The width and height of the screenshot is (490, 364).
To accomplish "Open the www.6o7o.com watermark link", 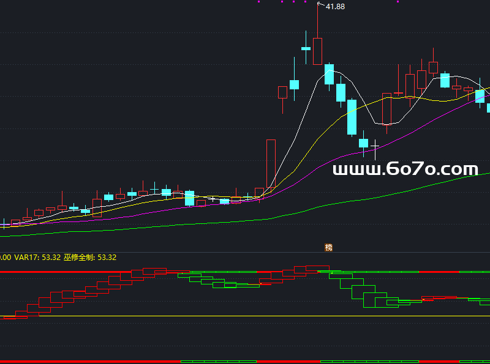I will click(x=405, y=169).
